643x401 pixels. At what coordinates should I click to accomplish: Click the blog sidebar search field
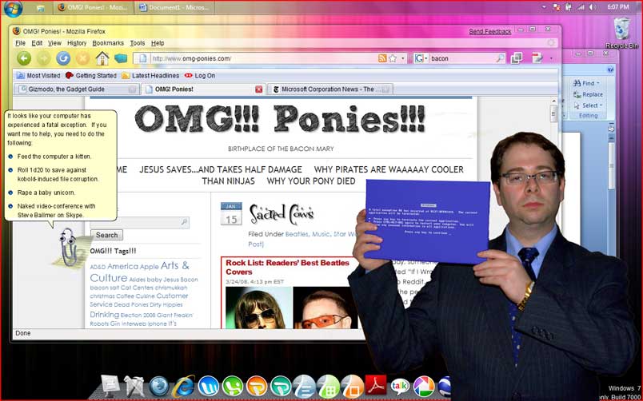(140, 222)
